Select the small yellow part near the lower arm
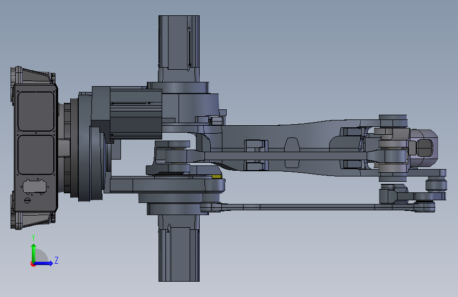Viewport: 458px width, 297px height. [216, 177]
